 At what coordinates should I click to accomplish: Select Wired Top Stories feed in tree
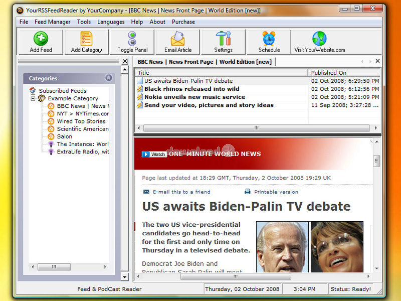click(81, 121)
